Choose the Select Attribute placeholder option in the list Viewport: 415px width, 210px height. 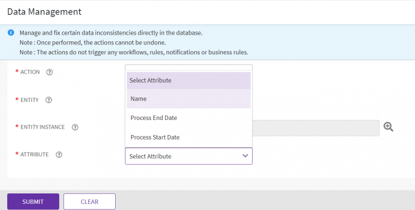pos(189,81)
